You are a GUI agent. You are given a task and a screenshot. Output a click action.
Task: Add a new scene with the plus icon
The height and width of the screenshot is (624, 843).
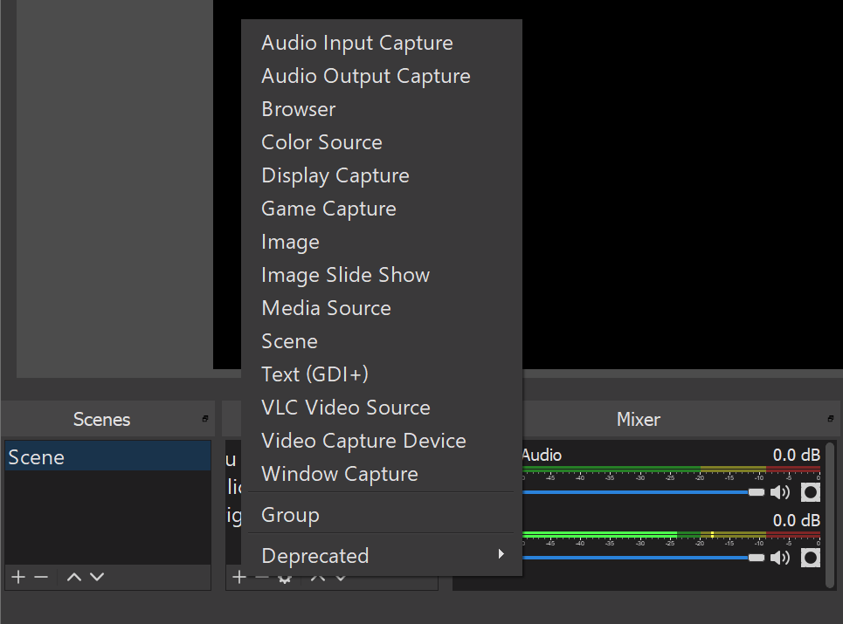(x=17, y=576)
